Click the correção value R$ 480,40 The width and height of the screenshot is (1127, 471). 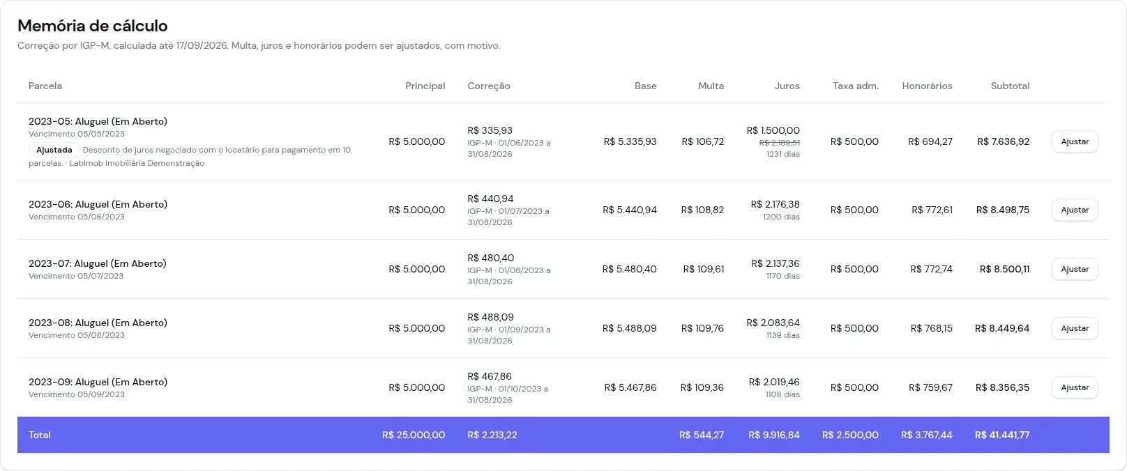[490, 258]
